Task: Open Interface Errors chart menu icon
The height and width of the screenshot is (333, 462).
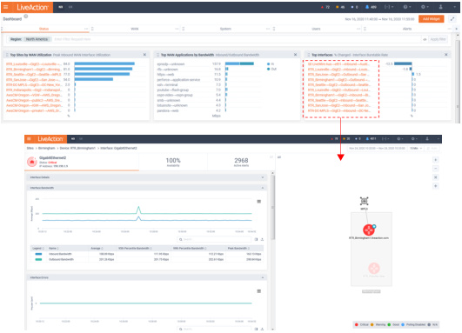Action: 259,291
